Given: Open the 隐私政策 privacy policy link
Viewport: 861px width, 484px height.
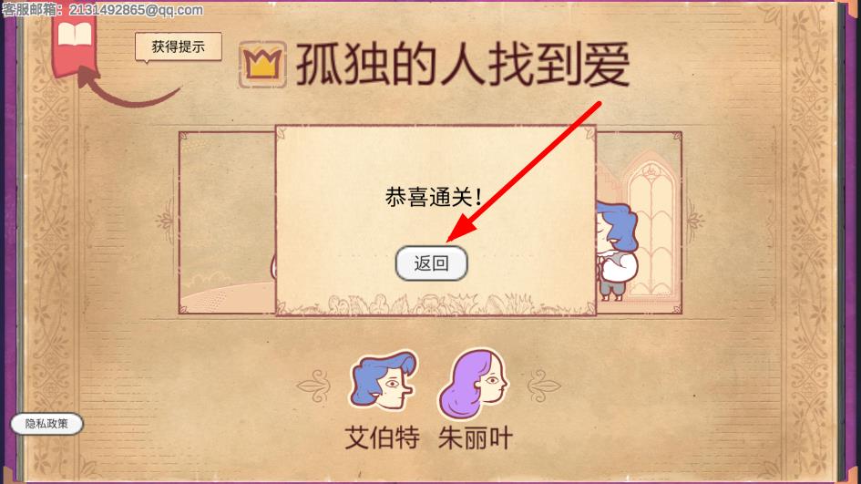Looking at the screenshot, I should [46, 424].
